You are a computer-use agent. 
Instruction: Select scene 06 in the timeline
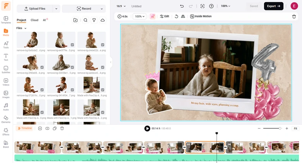point(246,148)
